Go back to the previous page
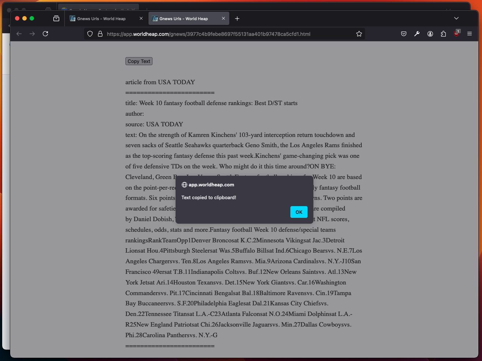Viewport: 482px width, 361px height. tap(19, 34)
